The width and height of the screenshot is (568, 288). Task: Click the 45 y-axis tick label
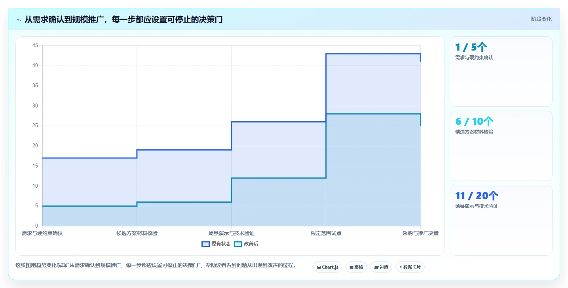[x=35, y=45]
